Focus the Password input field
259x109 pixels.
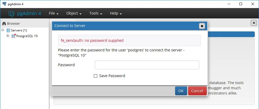147,65
